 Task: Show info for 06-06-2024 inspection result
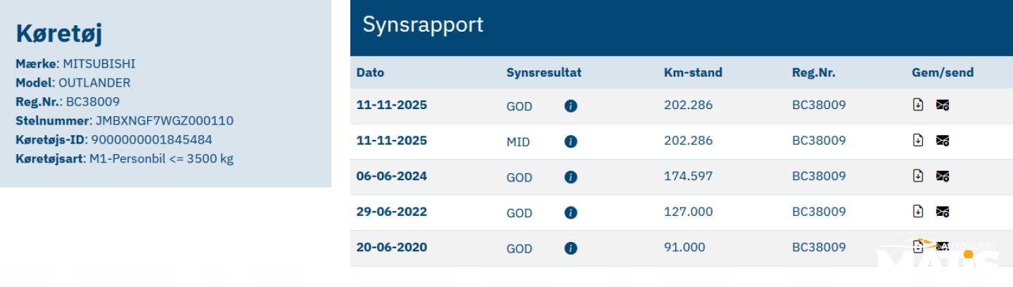(x=571, y=177)
